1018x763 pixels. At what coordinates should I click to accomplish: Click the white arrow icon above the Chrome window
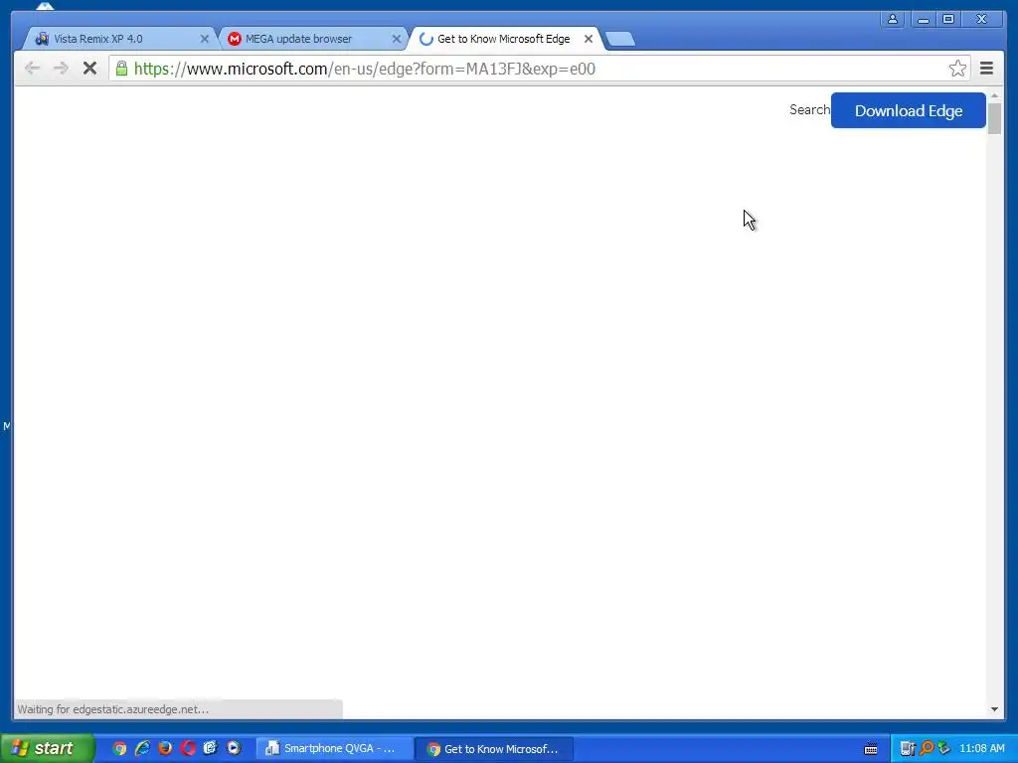45,6
